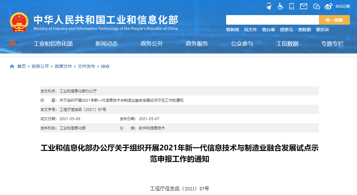Go to 工信数据 in the main navigation

[x=287, y=44]
